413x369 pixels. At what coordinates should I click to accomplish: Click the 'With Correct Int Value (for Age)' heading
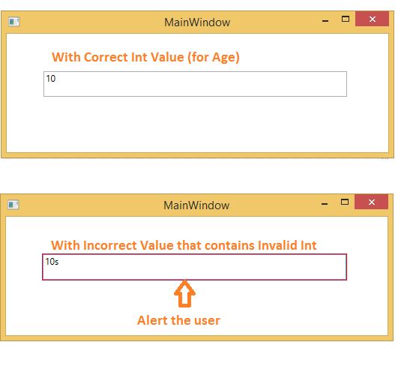click(145, 57)
